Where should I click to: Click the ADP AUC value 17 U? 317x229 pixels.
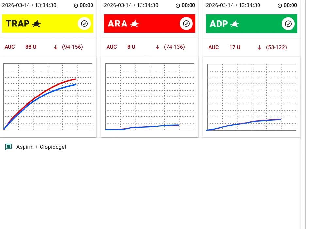coord(235,47)
